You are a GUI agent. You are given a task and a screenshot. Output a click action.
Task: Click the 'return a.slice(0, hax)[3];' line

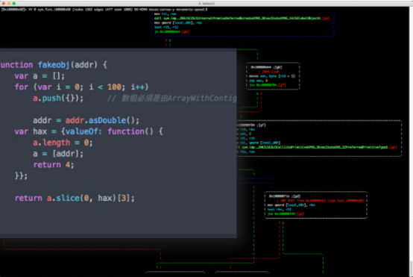click(75, 198)
